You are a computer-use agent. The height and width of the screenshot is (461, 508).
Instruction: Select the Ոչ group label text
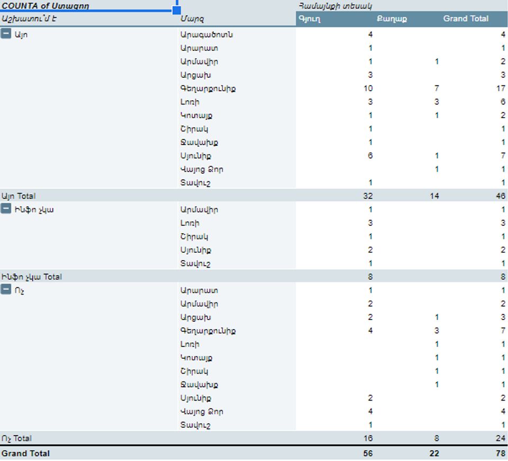19,291
